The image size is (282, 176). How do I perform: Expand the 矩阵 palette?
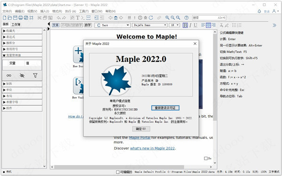[x=22, y=84]
